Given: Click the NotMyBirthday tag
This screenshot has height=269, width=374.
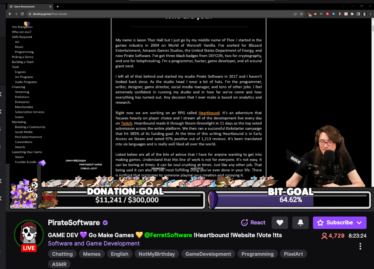Looking at the screenshot, I should (x=157, y=254).
